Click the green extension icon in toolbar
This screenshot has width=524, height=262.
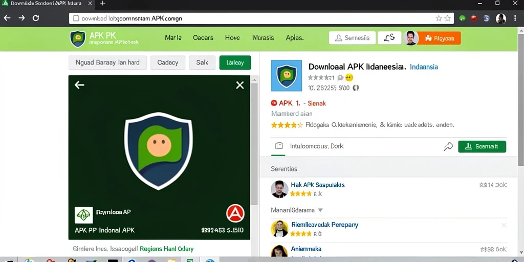tap(463, 18)
